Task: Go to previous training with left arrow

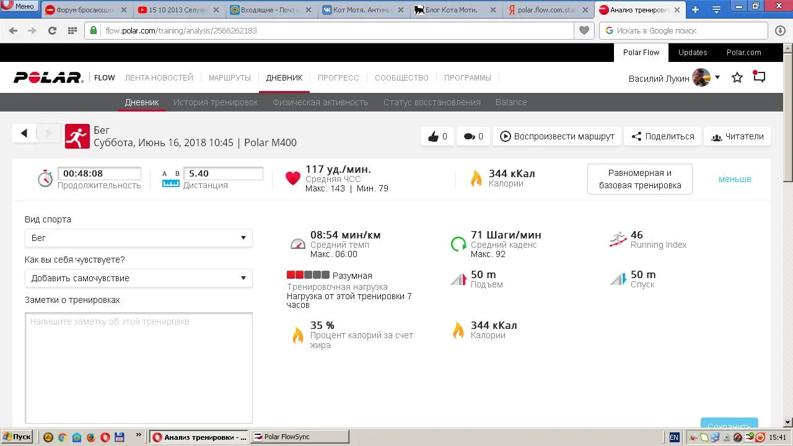Action: 24,133
